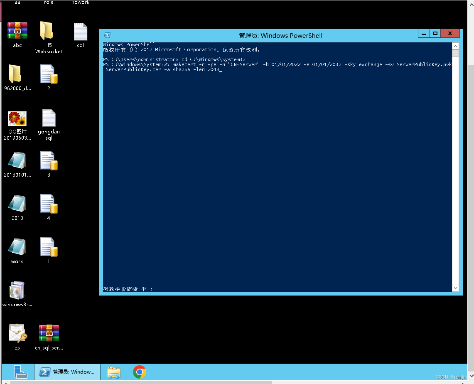Viewport: 474px width, 384px height.
Task: Open File Explorer from the taskbar
Action: coord(114,372)
